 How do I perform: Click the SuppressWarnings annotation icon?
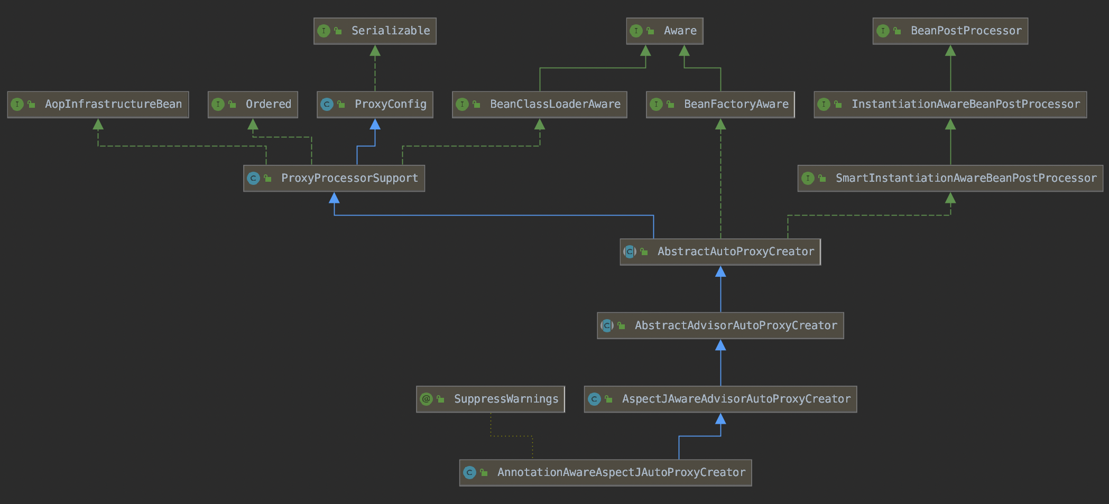tap(426, 399)
